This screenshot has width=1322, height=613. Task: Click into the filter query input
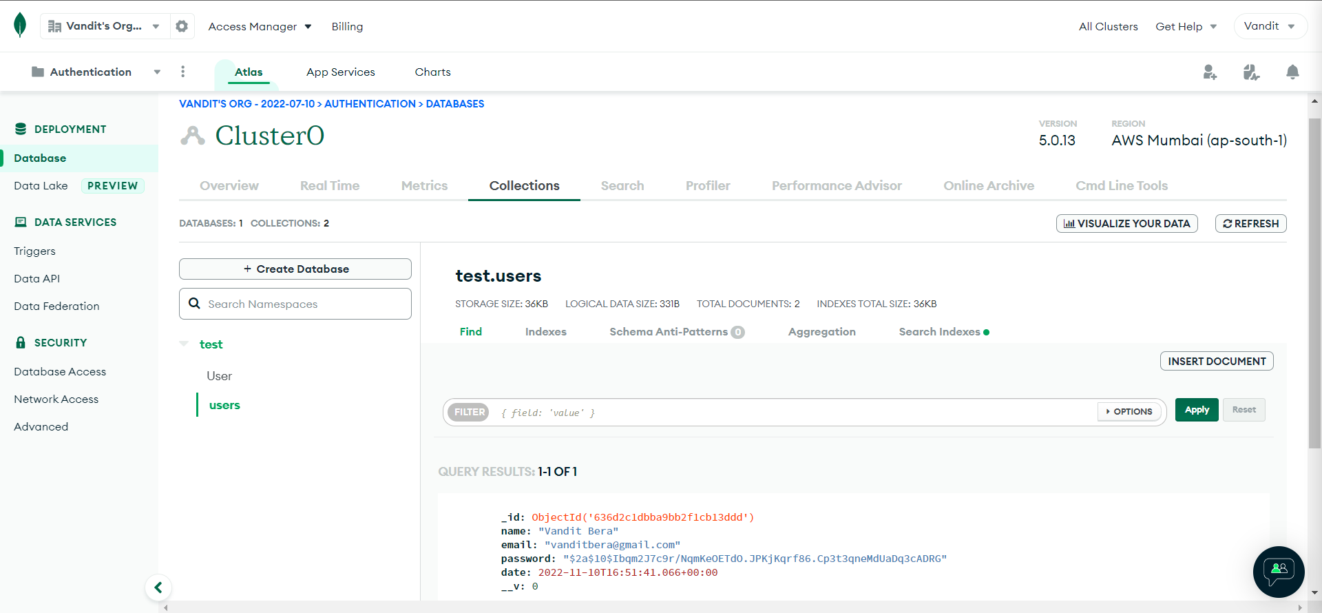click(795, 413)
